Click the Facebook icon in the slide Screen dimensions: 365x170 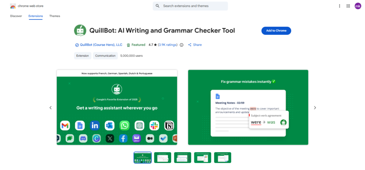coord(123,138)
